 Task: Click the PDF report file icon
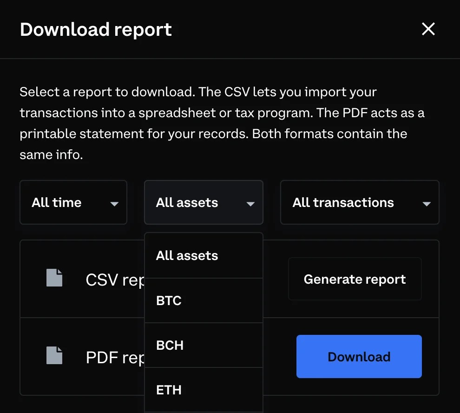point(54,355)
